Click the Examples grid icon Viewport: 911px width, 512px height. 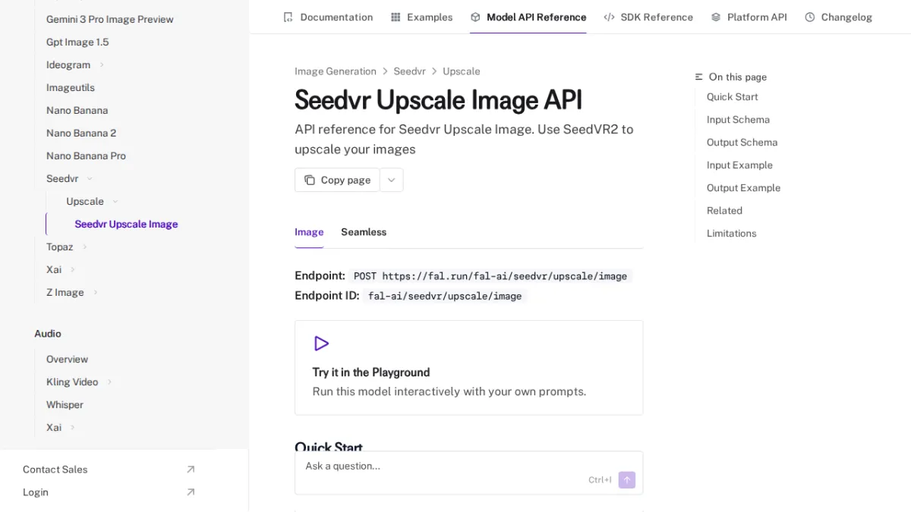(396, 17)
